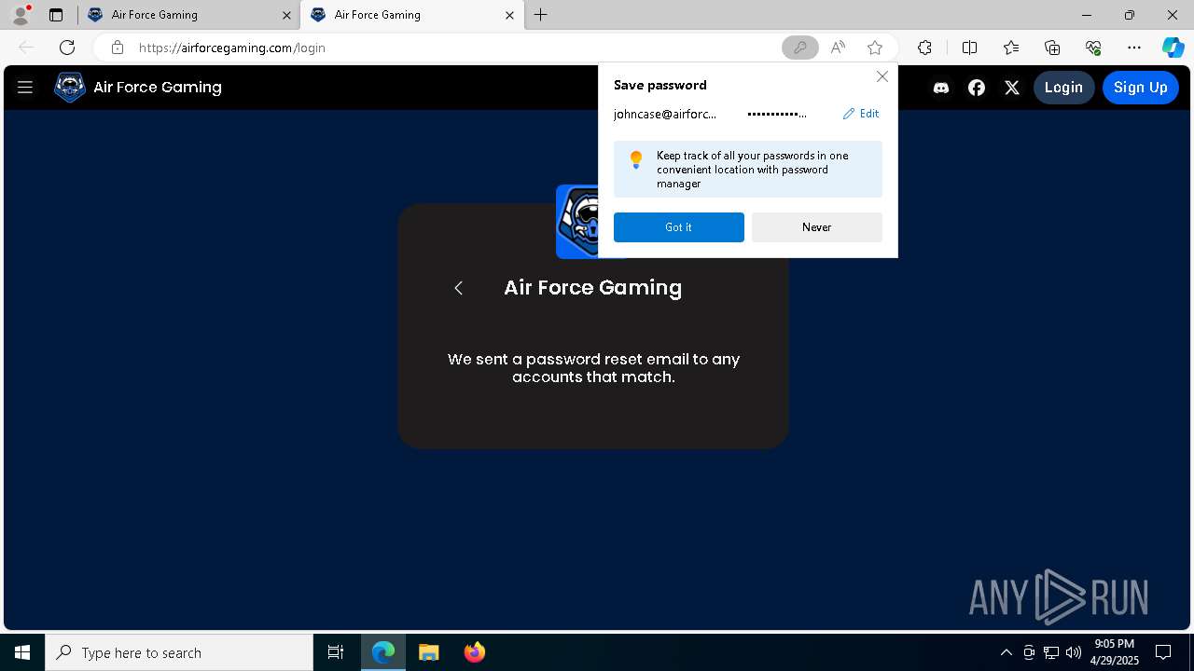Choose Never in the save password prompt

click(x=816, y=227)
